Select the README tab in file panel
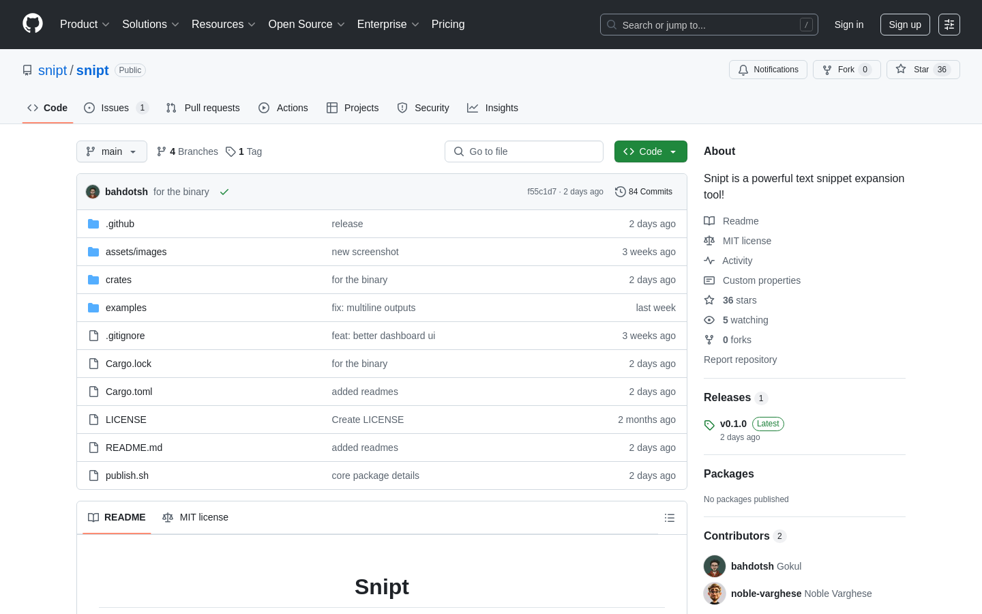982x614 pixels. point(117,517)
